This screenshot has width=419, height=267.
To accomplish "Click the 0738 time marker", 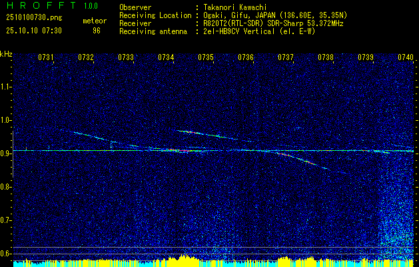I will 326,57.
